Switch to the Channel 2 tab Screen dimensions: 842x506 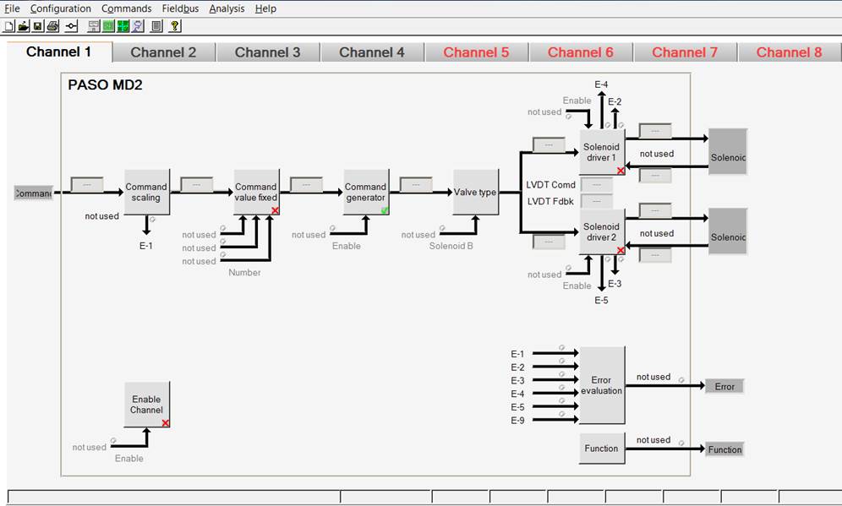pos(163,52)
